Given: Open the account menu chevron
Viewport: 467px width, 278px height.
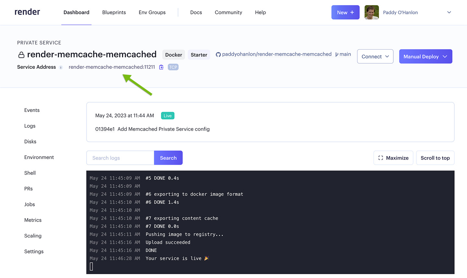Looking at the screenshot, I should coord(449,12).
